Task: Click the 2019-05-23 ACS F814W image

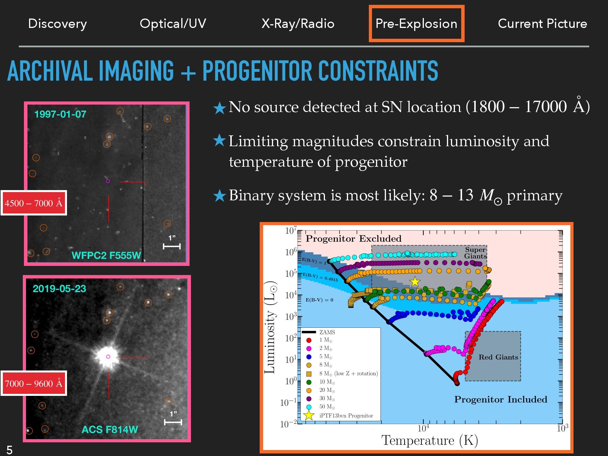Action: coord(107,359)
